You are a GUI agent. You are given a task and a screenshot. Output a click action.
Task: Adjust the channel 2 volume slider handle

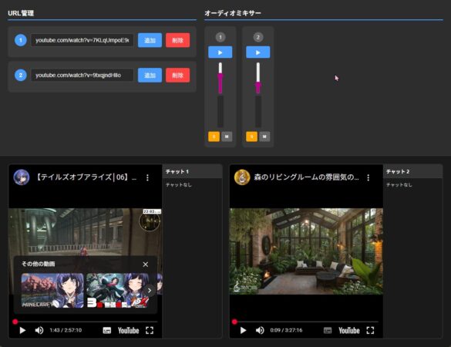coord(258,84)
